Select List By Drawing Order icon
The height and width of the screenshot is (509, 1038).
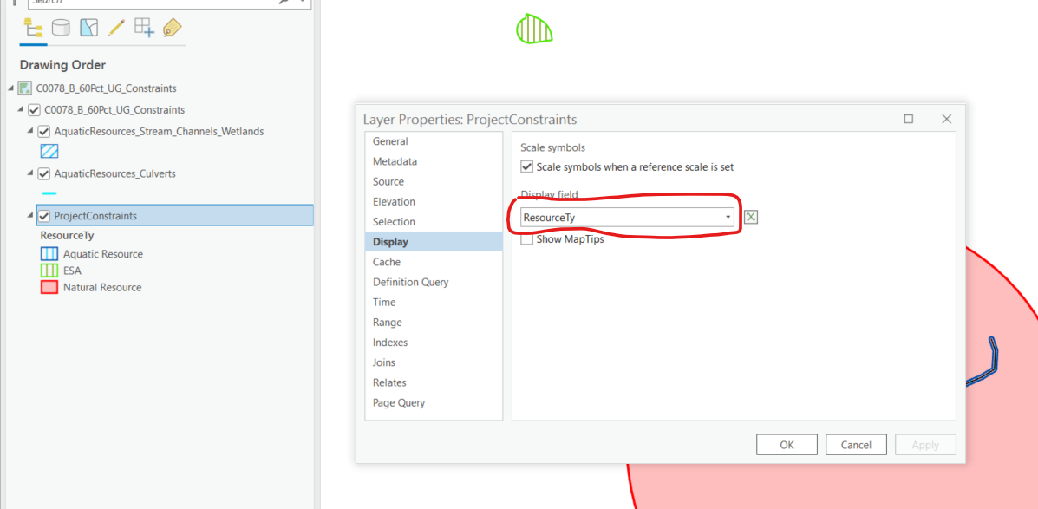33,28
